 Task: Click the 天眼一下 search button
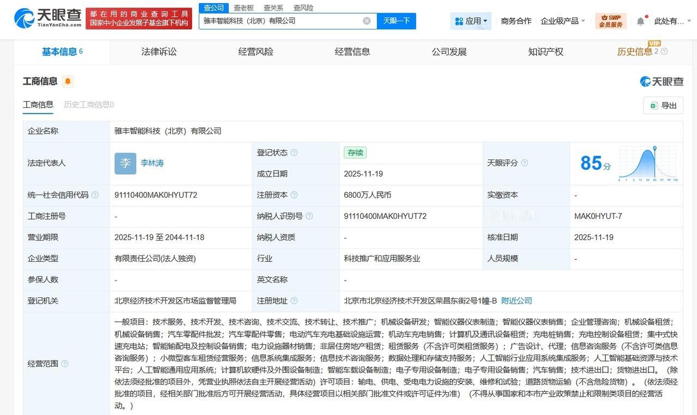coord(396,20)
